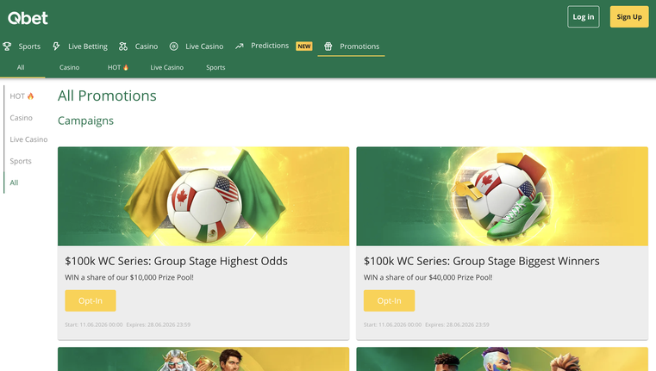This screenshot has height=371, width=656.
Task: Click the Promotions gift icon
Action: pos(328,46)
